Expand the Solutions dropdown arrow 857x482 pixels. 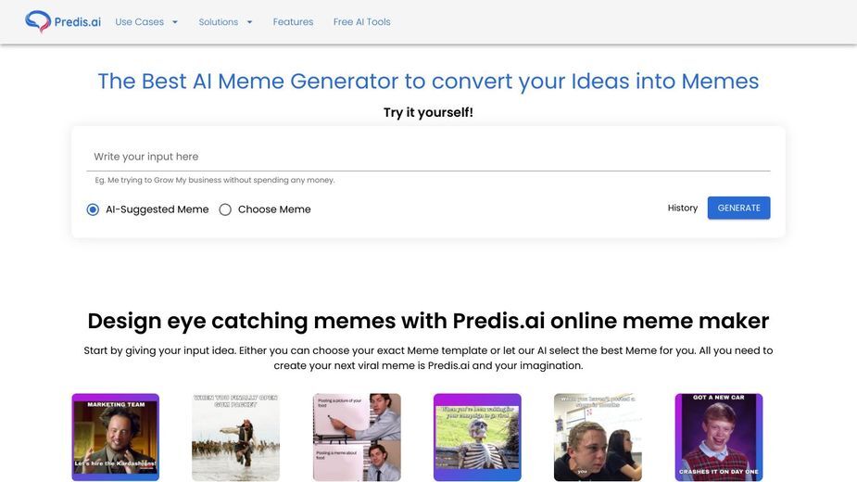point(250,22)
